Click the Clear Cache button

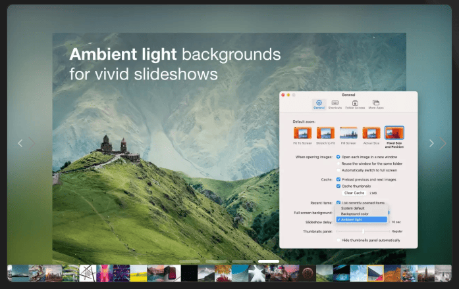tap(354, 193)
